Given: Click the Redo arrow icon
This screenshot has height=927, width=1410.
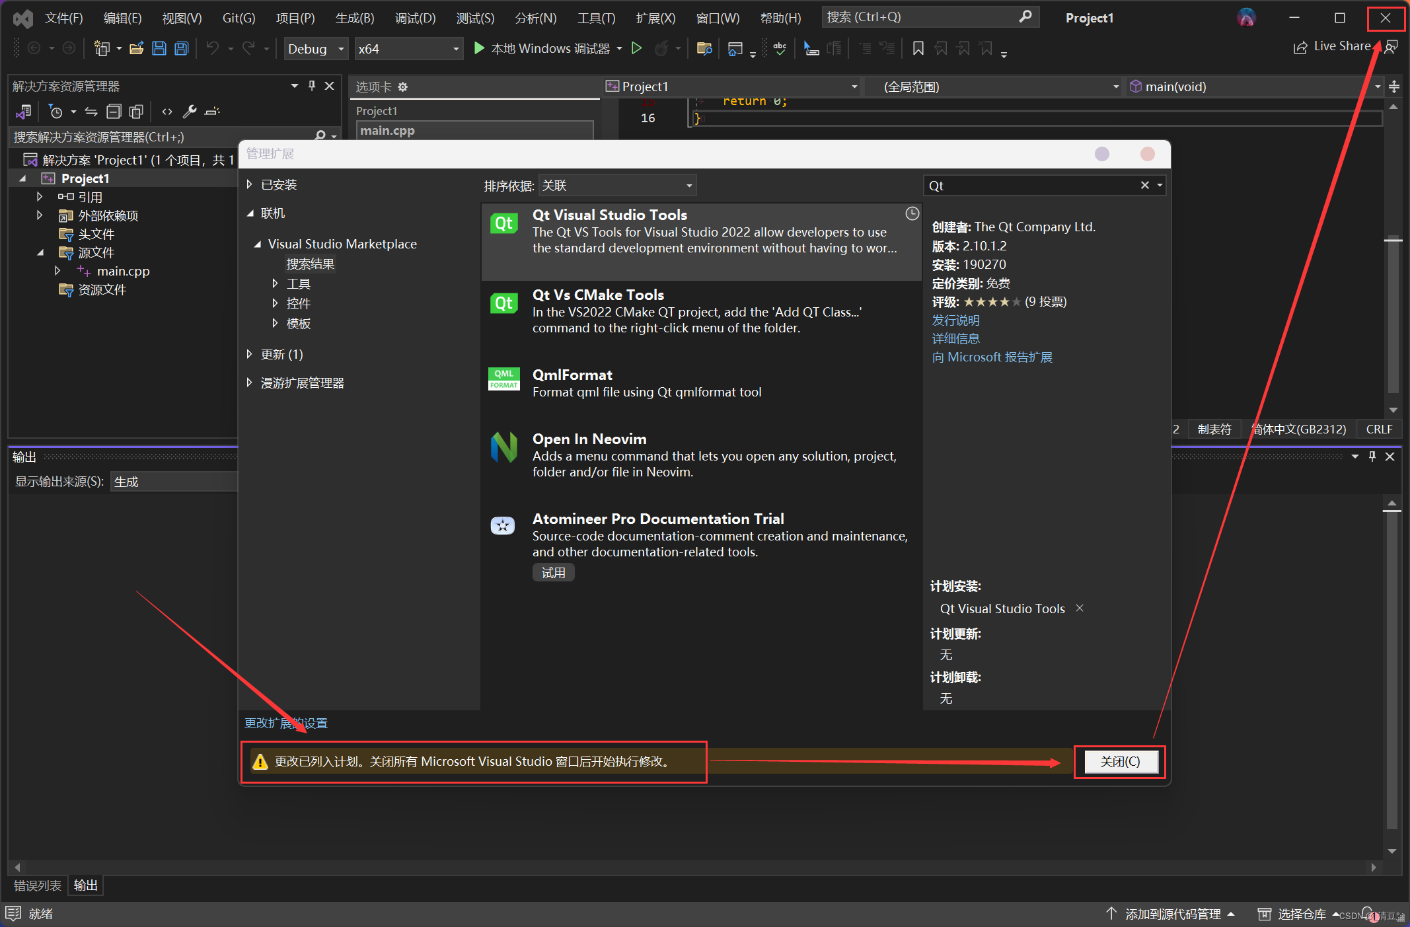Looking at the screenshot, I should click(x=248, y=48).
